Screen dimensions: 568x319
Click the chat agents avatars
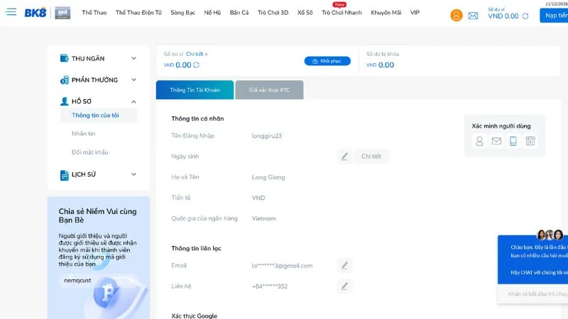pos(550,235)
